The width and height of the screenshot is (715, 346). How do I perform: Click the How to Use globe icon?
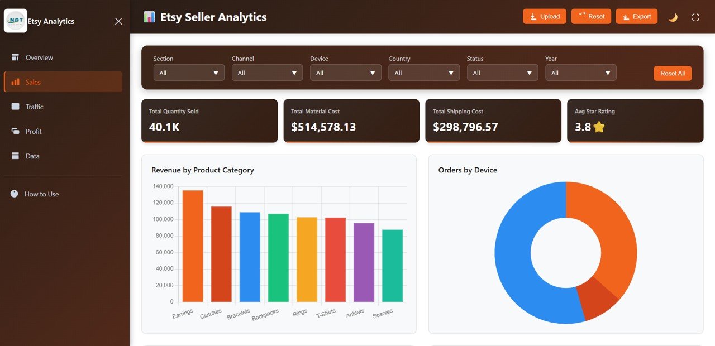[13, 194]
